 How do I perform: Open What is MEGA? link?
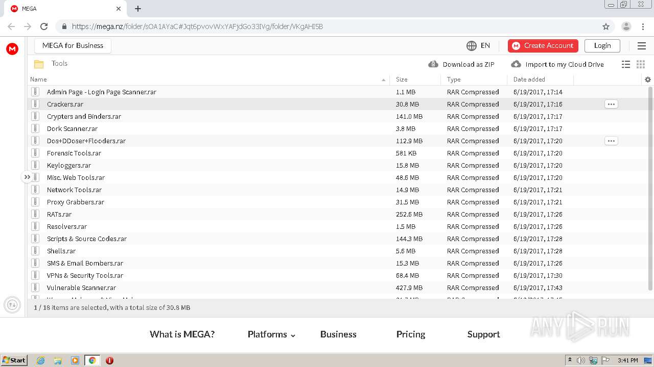coord(182,334)
